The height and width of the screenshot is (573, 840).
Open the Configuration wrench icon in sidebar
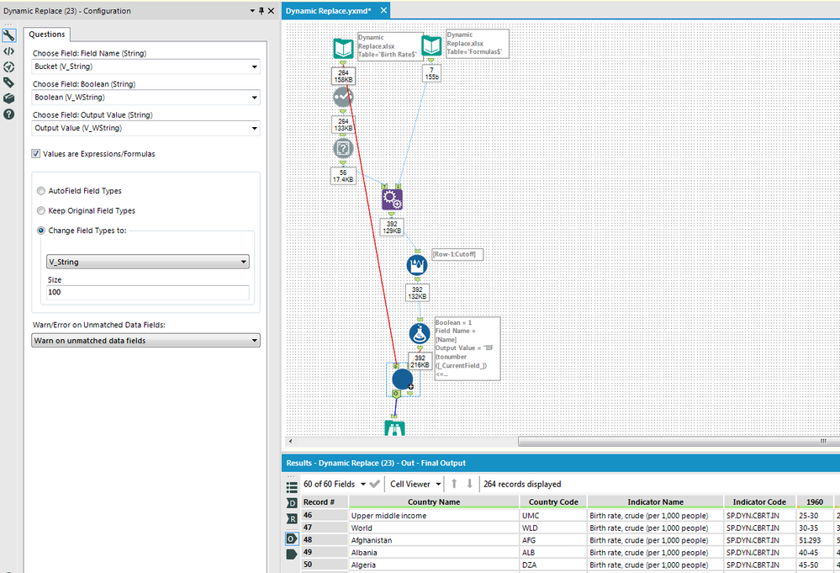point(8,35)
